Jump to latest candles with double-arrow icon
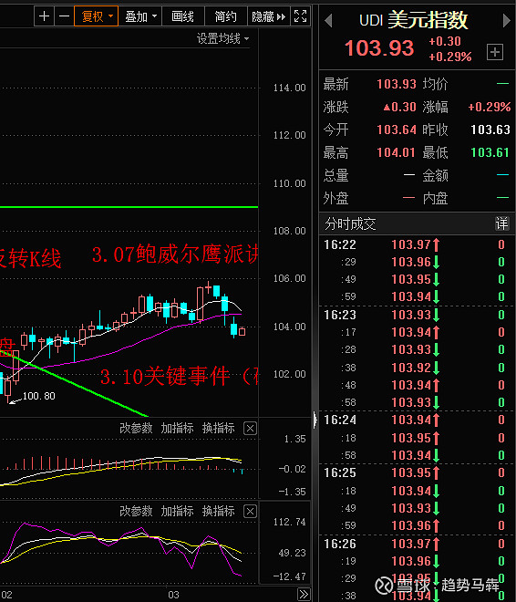Screen dimensions: 516x602 pyautogui.click(x=304, y=595)
